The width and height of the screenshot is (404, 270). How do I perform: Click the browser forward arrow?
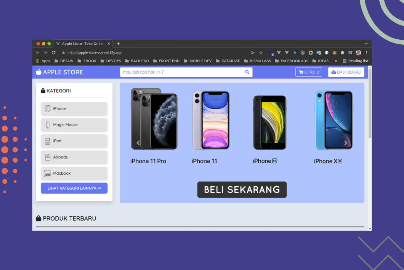tap(45, 52)
